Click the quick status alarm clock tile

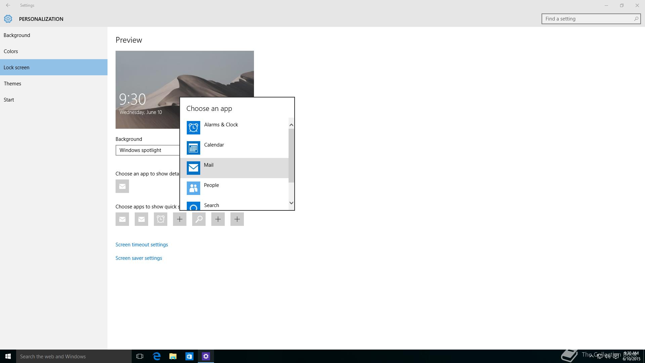(x=161, y=219)
